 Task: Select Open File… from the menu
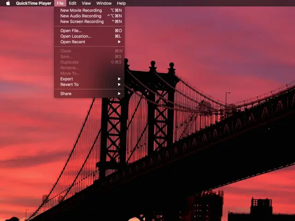click(89, 31)
